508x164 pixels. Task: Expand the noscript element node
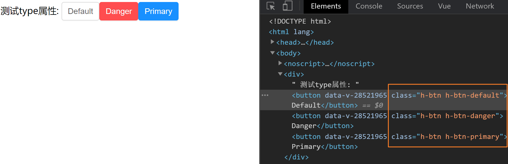click(x=280, y=63)
